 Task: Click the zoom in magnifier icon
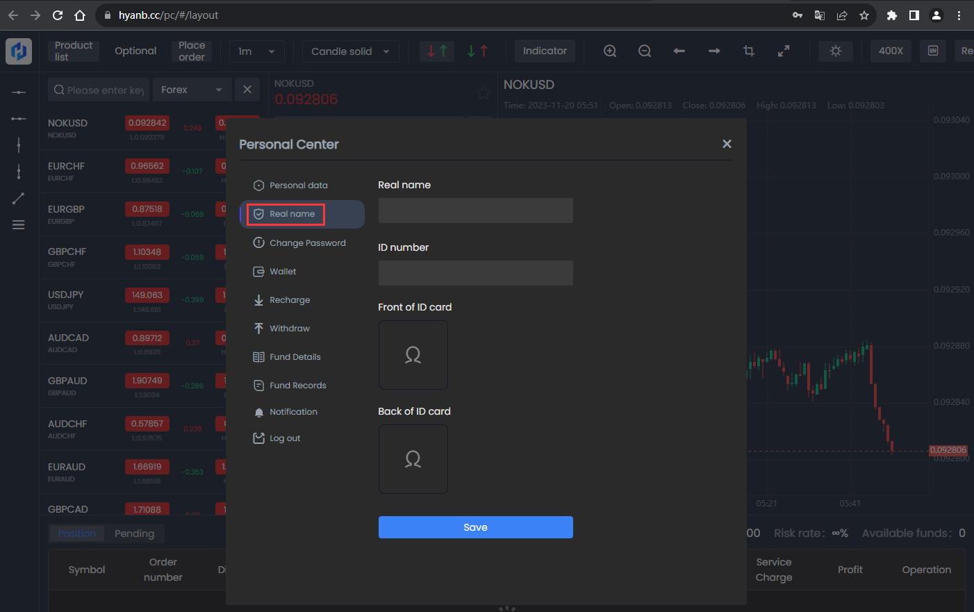(x=610, y=51)
